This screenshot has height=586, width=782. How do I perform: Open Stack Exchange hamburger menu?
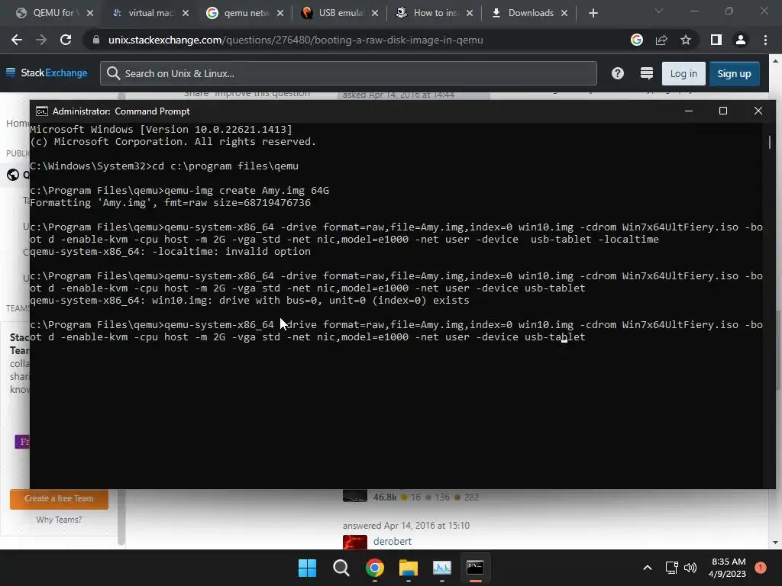tap(11, 72)
